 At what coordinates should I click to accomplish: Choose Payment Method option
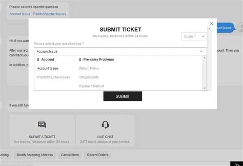91,86
